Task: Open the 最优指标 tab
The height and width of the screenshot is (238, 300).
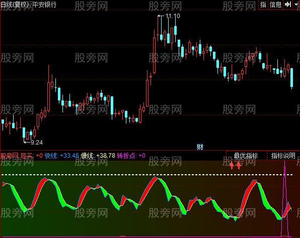Action: [x=246, y=156]
